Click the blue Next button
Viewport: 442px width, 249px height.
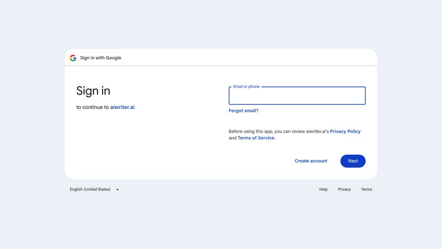coord(353,161)
